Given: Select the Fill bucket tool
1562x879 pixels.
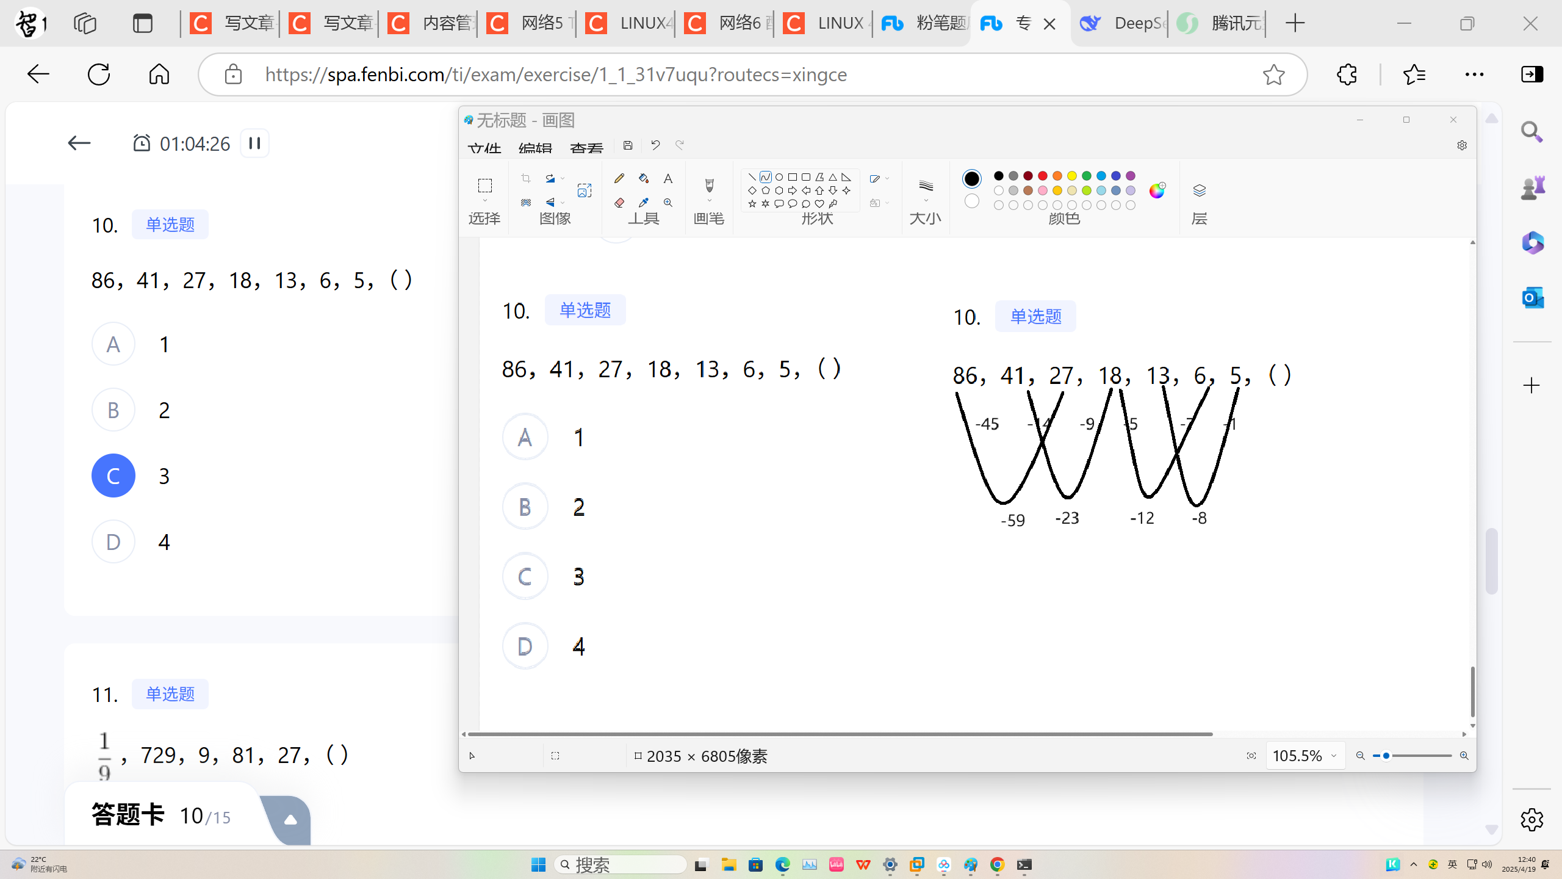Looking at the screenshot, I should tap(644, 178).
